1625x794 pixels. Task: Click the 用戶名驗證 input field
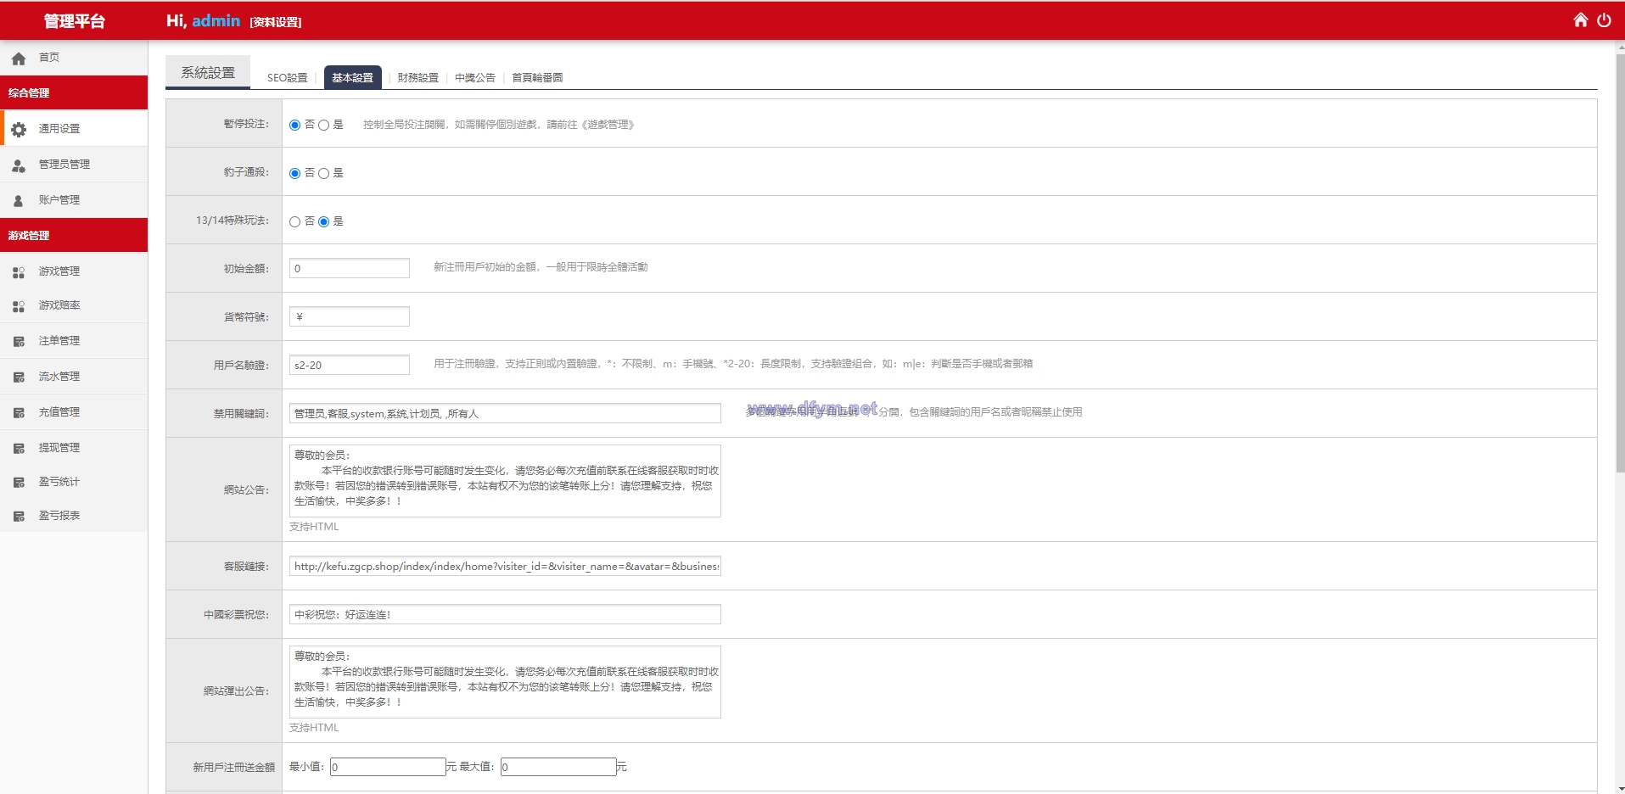pyautogui.click(x=350, y=365)
